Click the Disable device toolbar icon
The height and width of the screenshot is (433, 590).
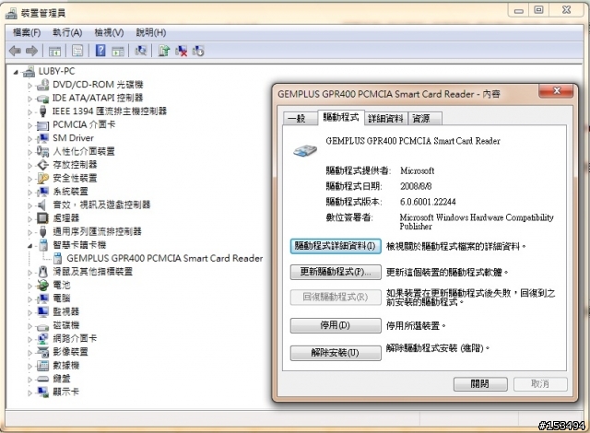[198, 51]
